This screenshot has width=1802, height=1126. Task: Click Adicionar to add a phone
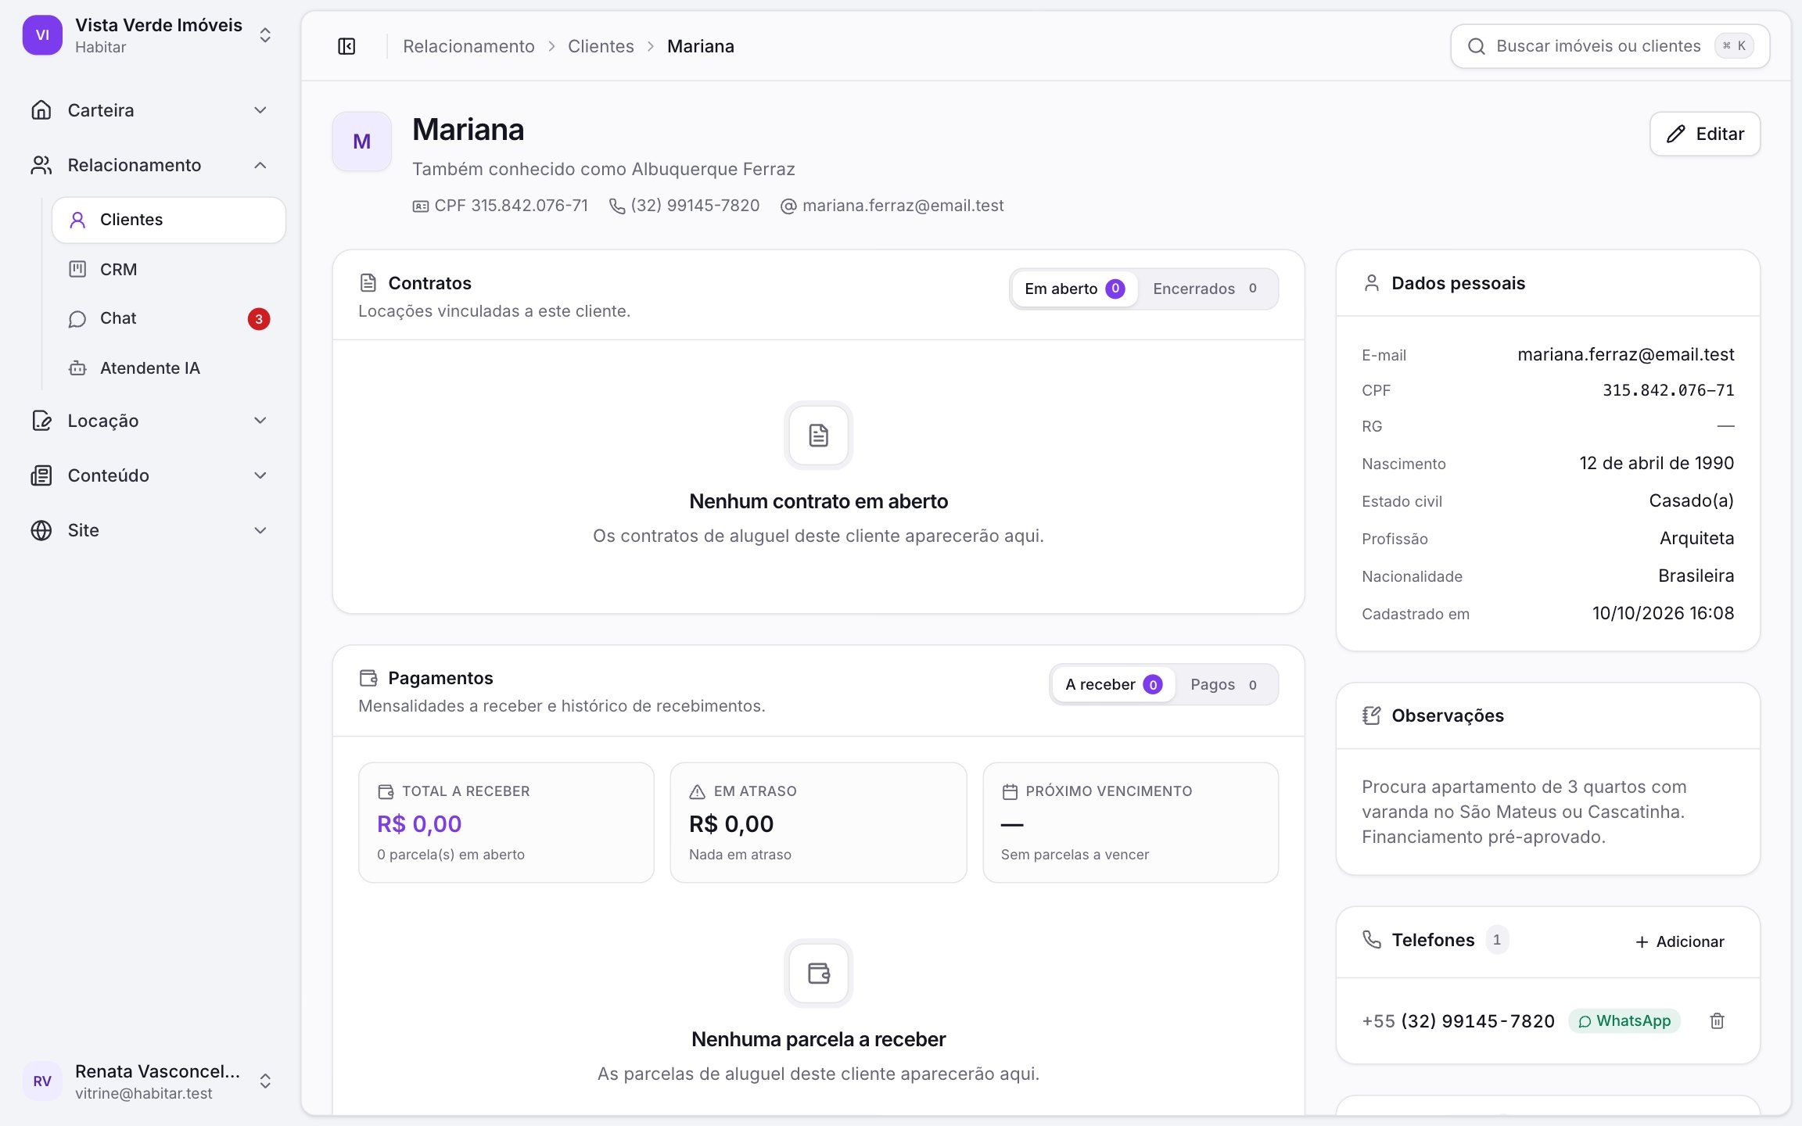tap(1680, 941)
